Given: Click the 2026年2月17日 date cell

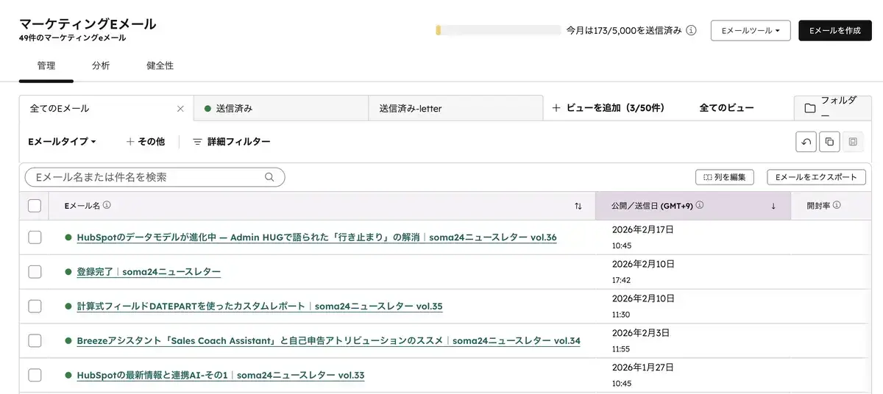Looking at the screenshot, I should coord(692,237).
